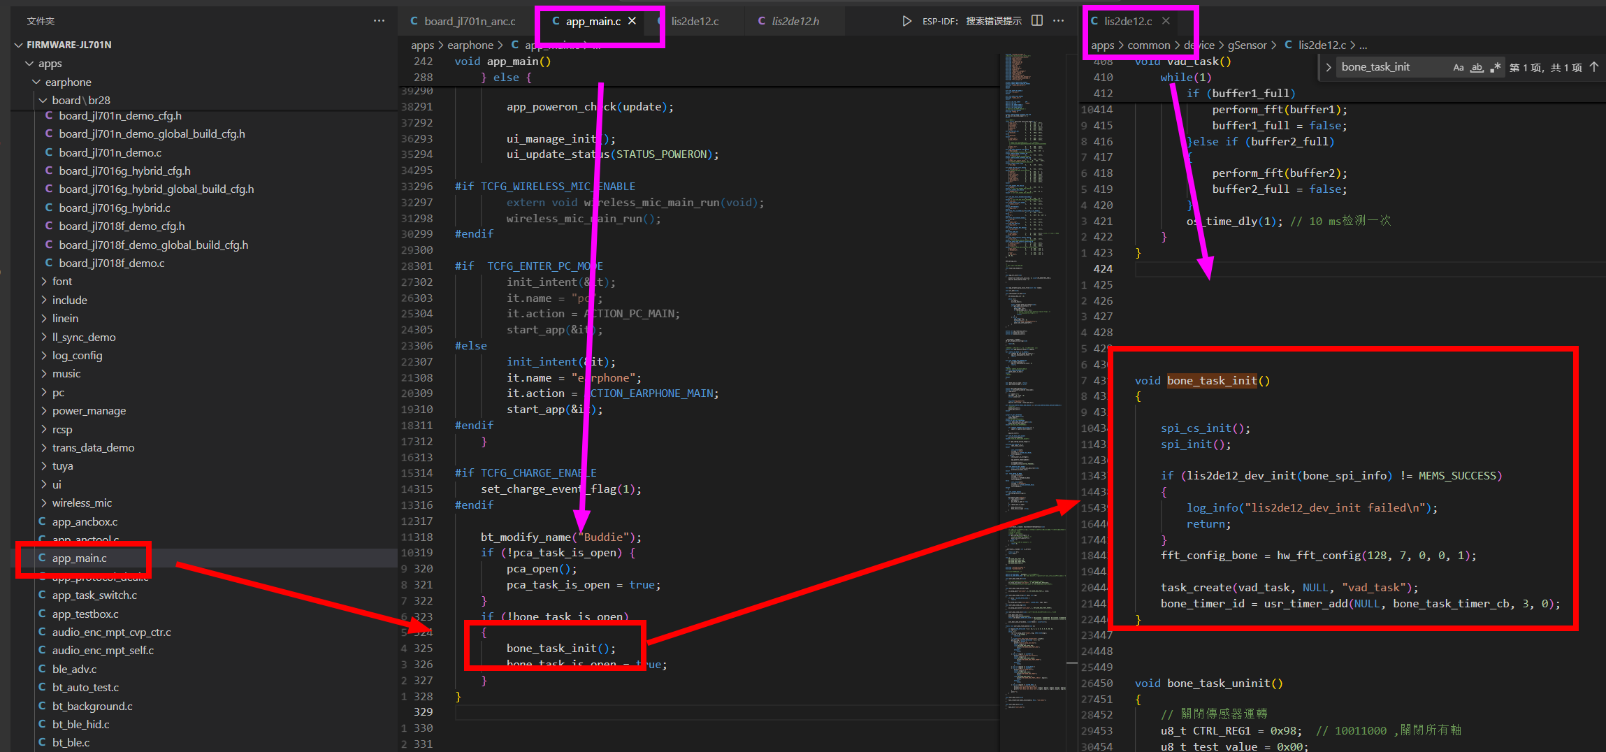The width and height of the screenshot is (1606, 752).
Task: Close the app_main.c tab
Action: 632,21
